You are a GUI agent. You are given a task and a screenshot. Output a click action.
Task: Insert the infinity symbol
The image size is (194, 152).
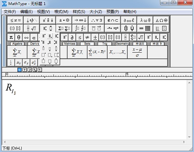point(26,38)
